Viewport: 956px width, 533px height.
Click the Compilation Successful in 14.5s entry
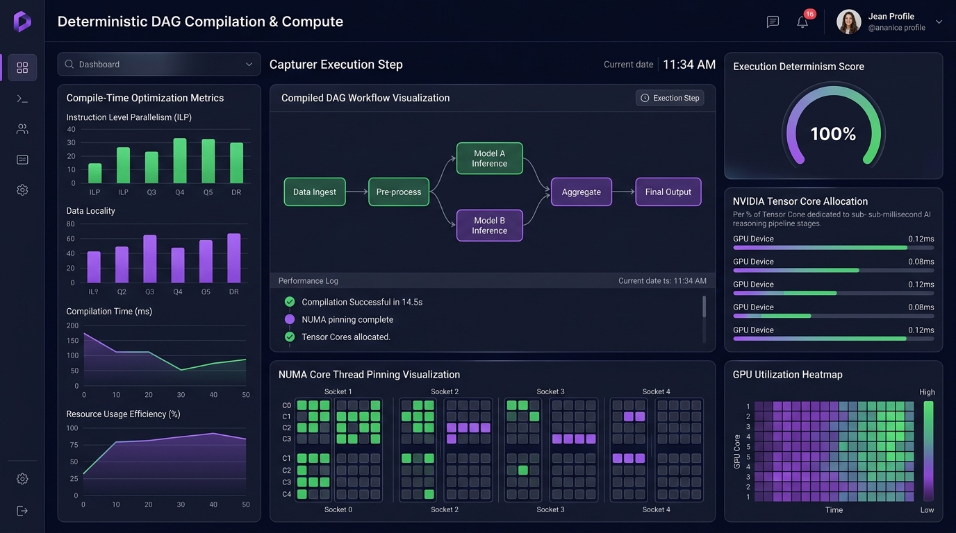point(362,302)
